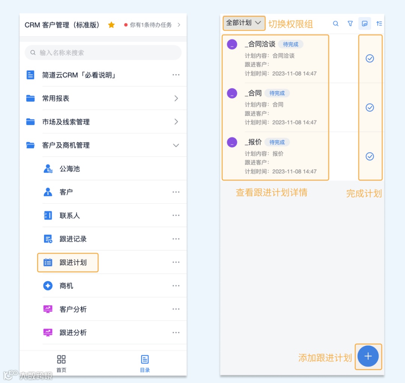405x383 pixels.
Task: Expand the 常用报表 folder
Action: (x=103, y=98)
